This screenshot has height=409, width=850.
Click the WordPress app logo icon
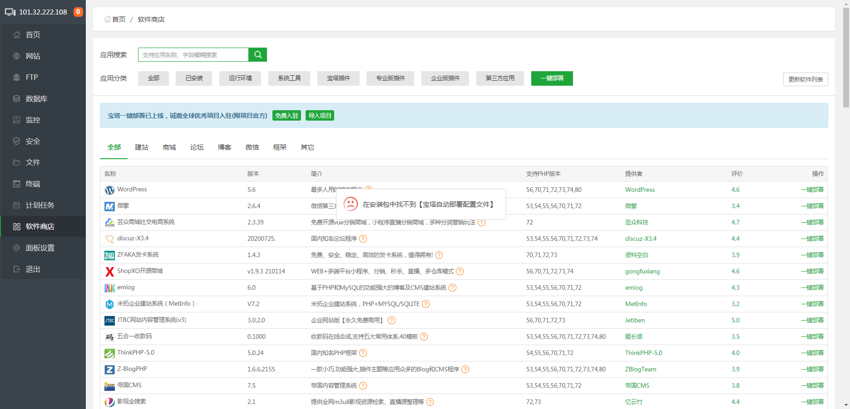coord(109,190)
